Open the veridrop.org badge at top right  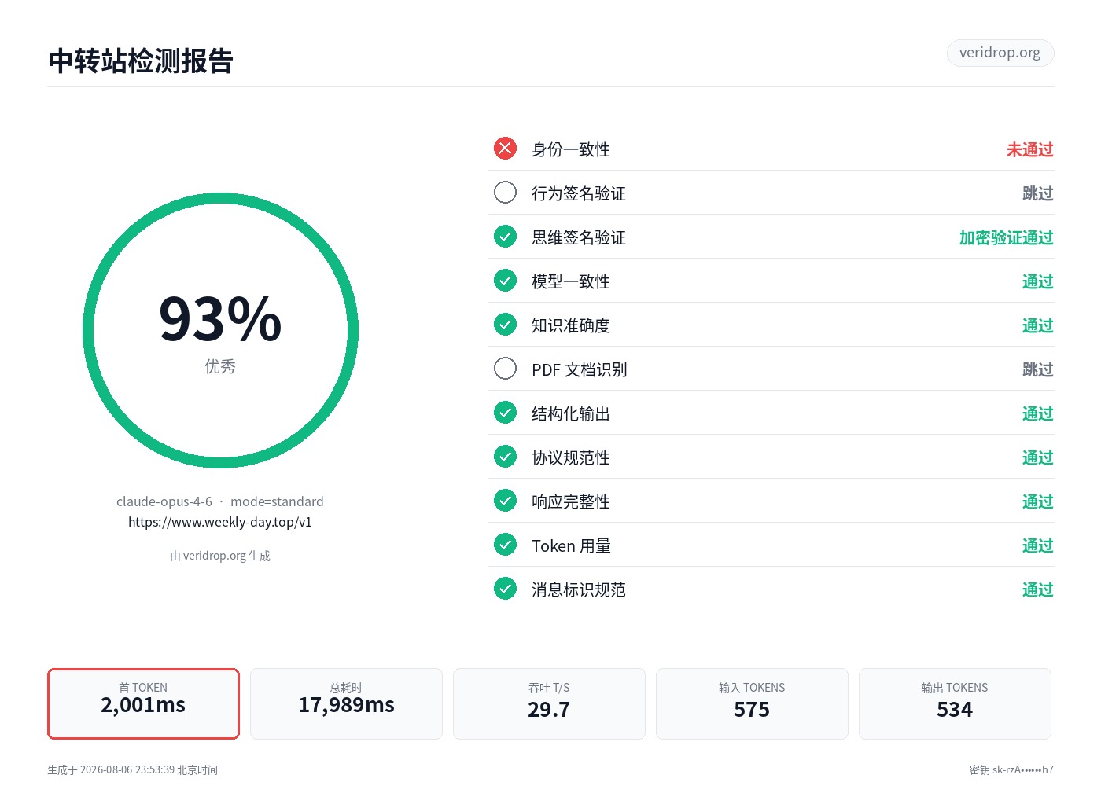pos(1000,53)
